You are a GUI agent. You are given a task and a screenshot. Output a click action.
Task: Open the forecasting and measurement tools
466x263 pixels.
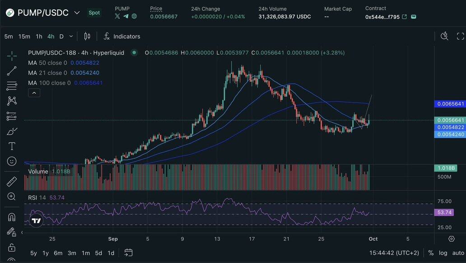12,116
